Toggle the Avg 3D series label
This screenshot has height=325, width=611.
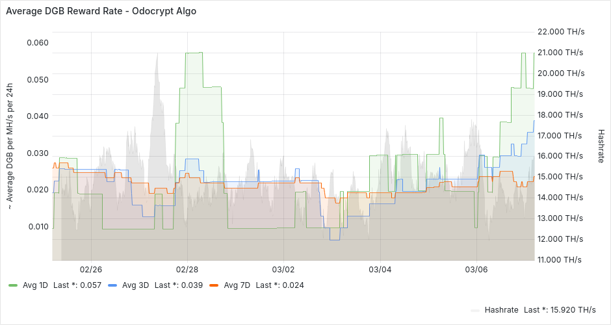135,285
